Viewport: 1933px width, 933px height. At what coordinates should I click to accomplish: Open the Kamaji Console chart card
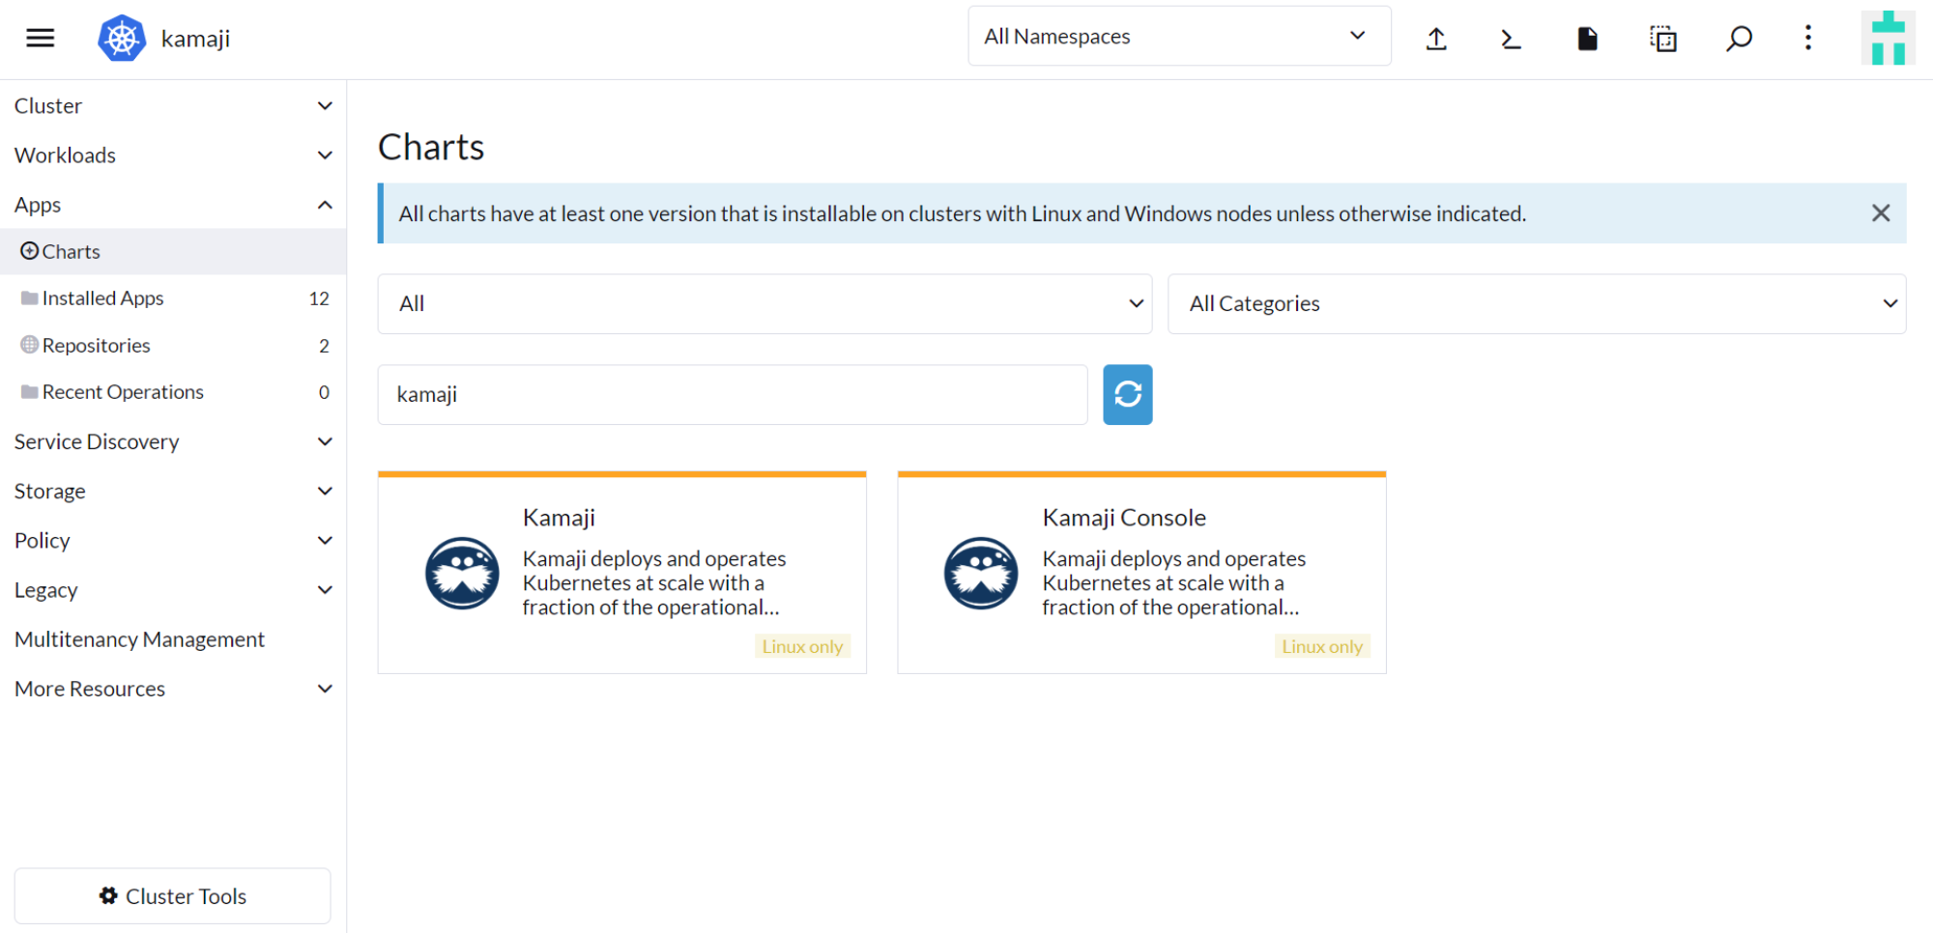coord(1140,572)
